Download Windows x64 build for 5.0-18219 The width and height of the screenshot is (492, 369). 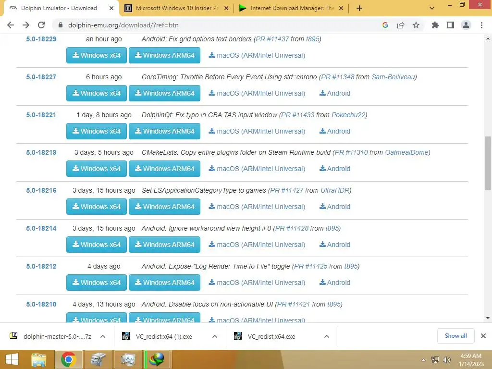point(97,169)
